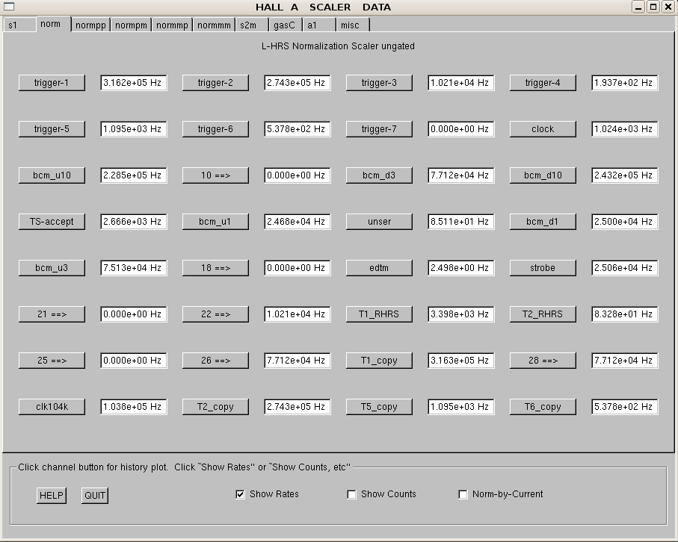
Task: Show T1_RHRS history plot
Action: click(x=379, y=314)
